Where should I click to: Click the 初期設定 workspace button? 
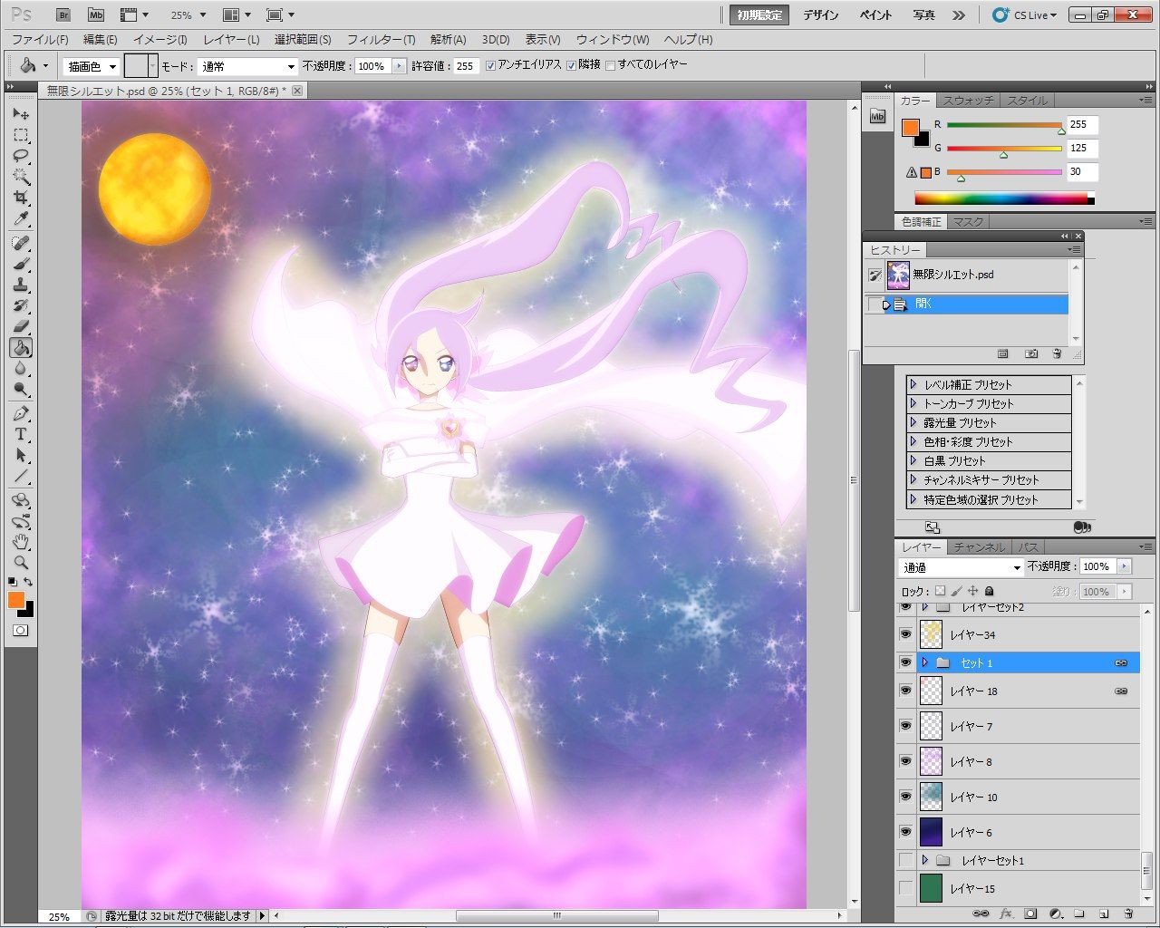coord(759,15)
